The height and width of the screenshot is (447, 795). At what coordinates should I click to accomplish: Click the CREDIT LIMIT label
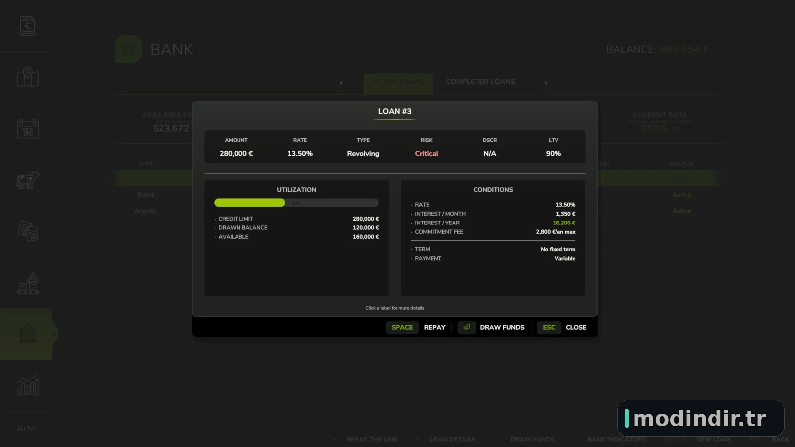click(x=236, y=219)
